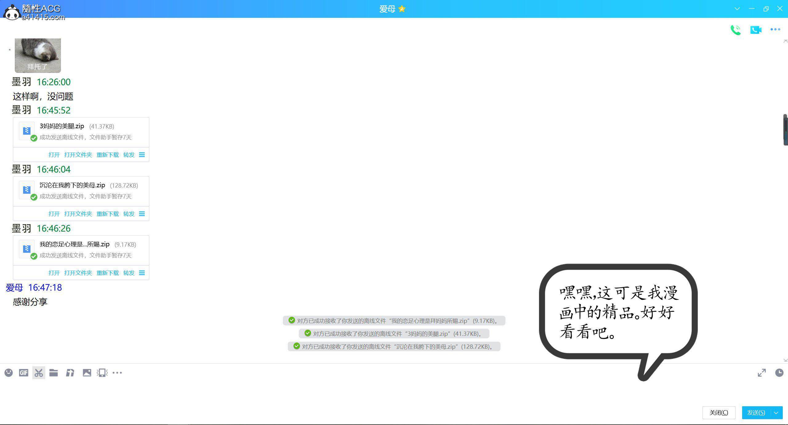Viewport: 788px width, 425px height.
Task: Click the send-file folder icon
Action: point(54,373)
